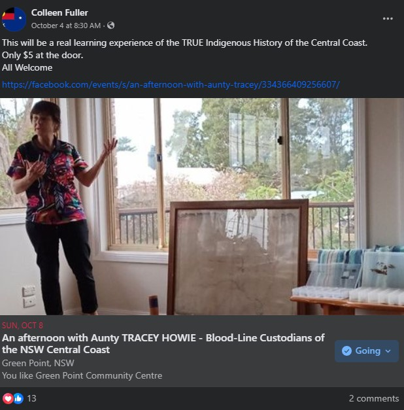Open Colleen Fuller's profile picture

pyautogui.click(x=14, y=19)
